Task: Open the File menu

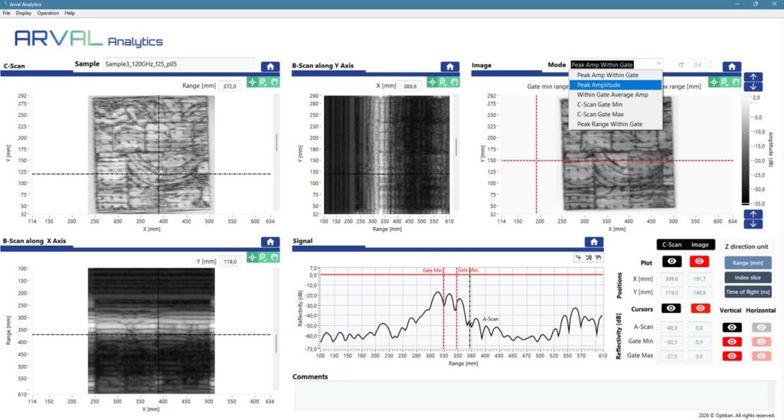Action: point(6,13)
